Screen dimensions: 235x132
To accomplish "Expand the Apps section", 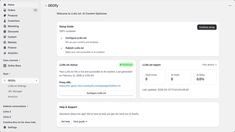I will coord(7,74).
